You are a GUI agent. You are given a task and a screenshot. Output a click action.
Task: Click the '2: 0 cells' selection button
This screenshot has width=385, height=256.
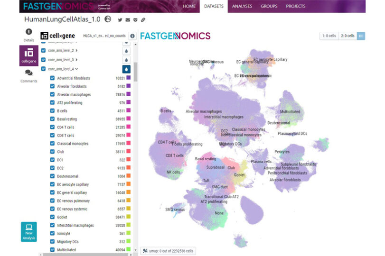pyautogui.click(x=347, y=36)
